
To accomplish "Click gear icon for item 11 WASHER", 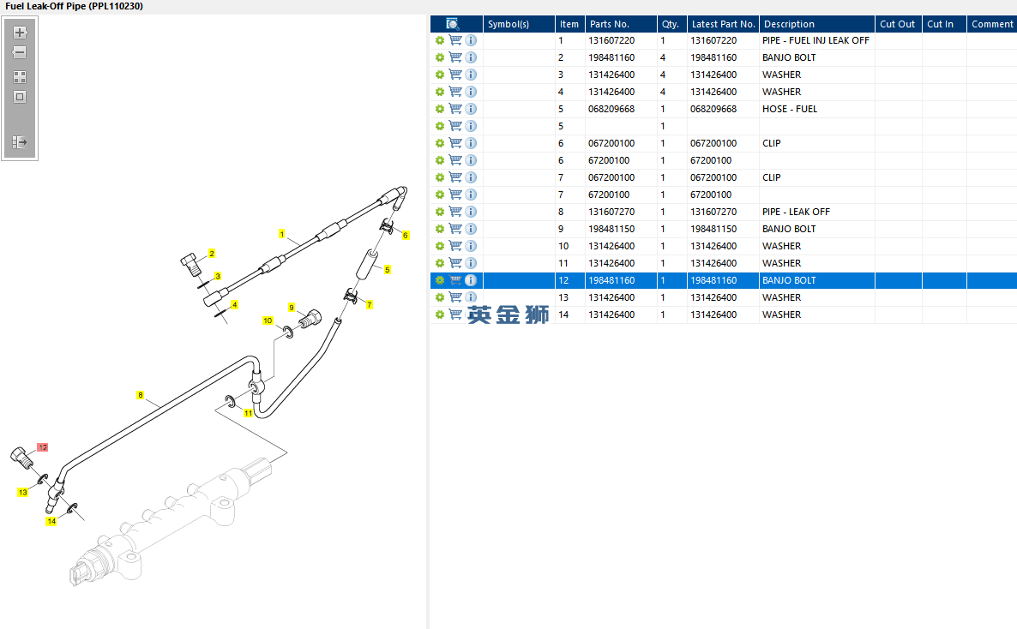I will (x=440, y=263).
